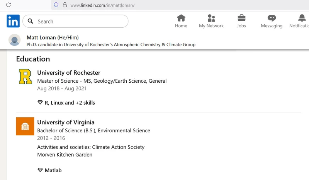309x180 pixels.
Task: Open the Notifications bell icon
Action: pyautogui.click(x=302, y=18)
